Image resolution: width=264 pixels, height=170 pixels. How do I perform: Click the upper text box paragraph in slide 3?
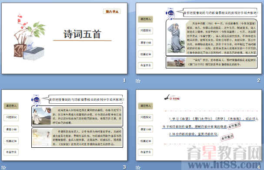87,116
